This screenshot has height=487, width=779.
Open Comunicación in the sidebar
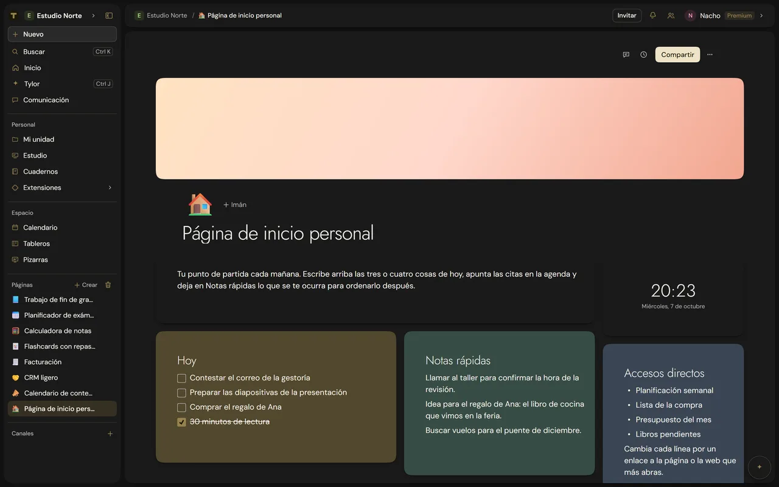62,100
